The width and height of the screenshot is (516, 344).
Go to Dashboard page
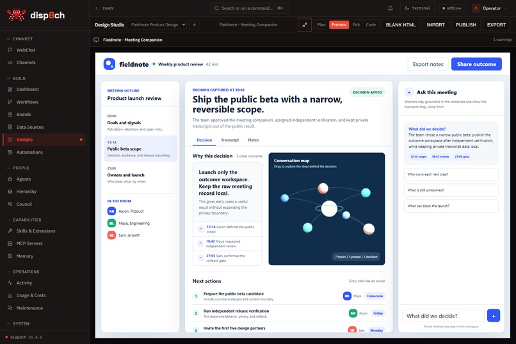click(x=44, y=90)
